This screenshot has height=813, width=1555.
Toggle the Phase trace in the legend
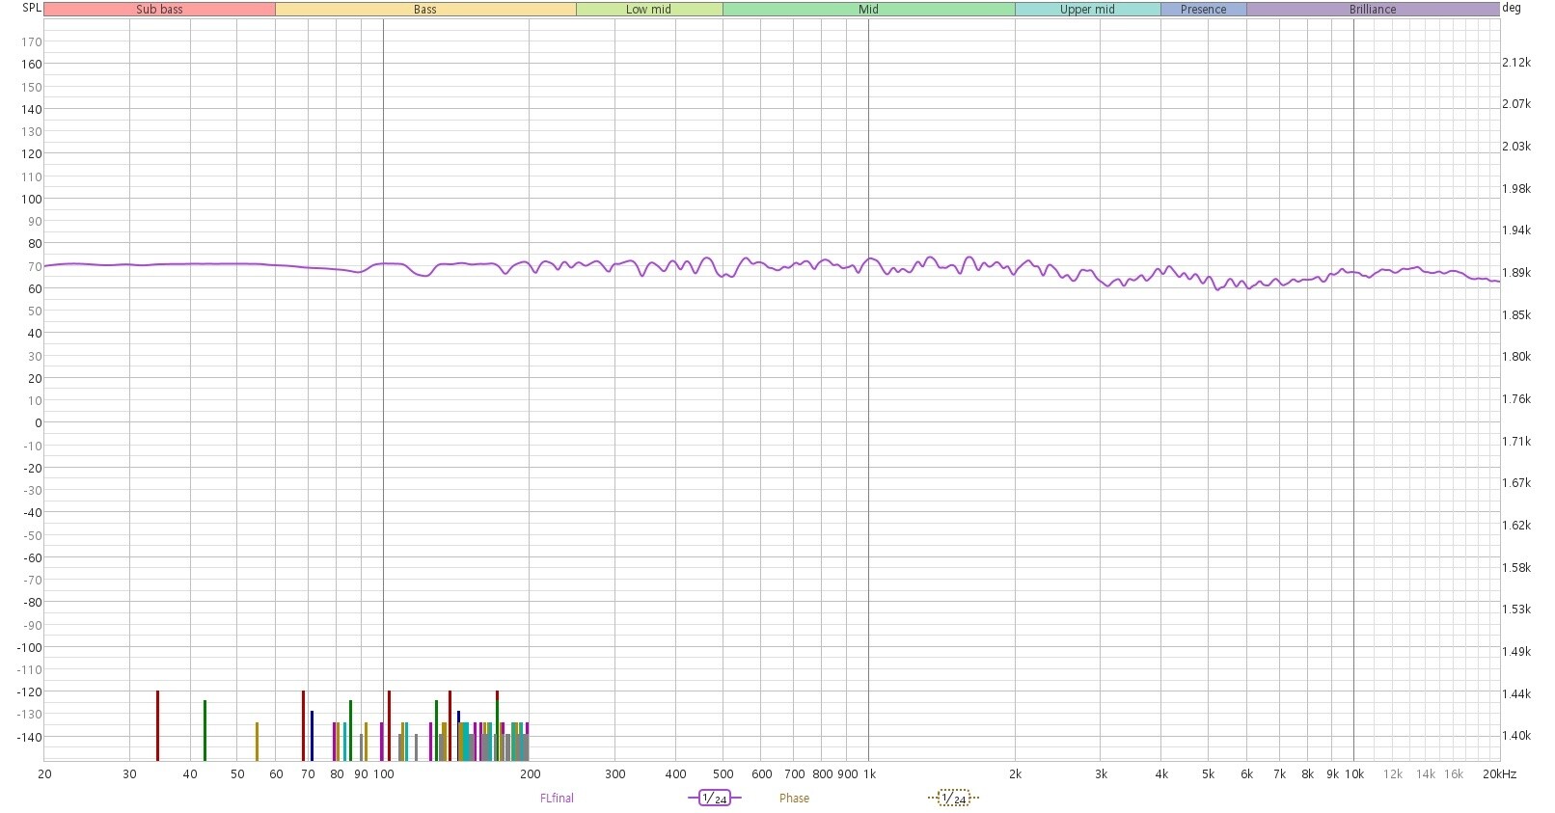794,798
